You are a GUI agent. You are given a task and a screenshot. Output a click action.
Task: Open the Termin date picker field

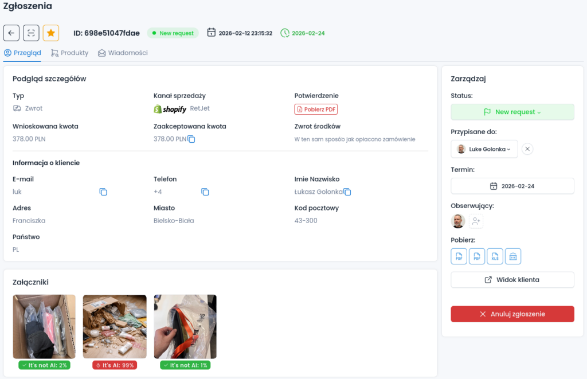coord(512,186)
